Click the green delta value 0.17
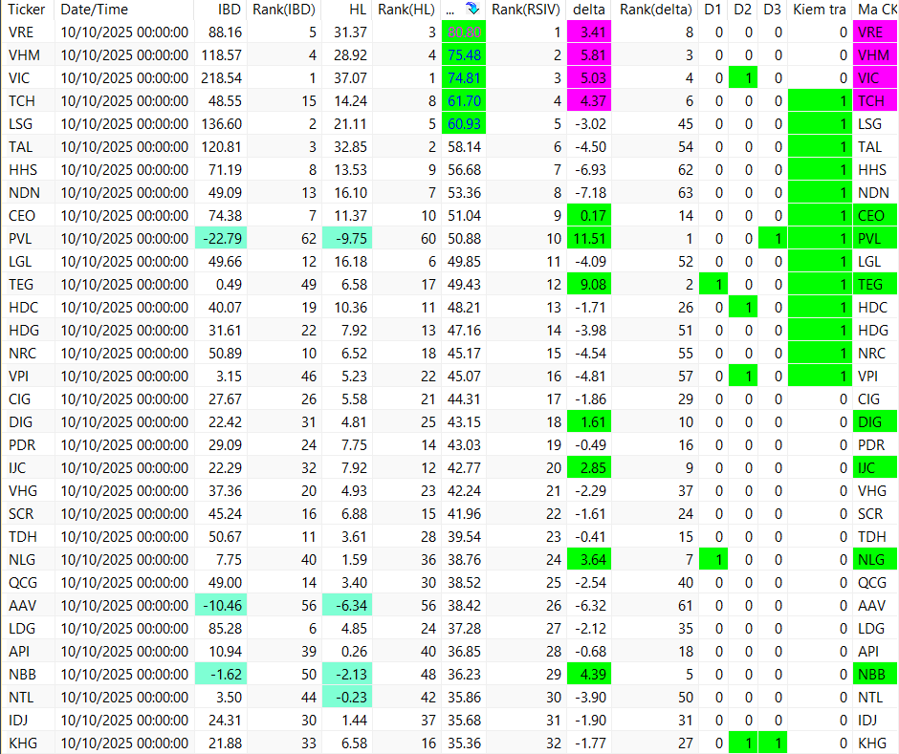Viewport: 899px width, 754px height. [x=589, y=215]
